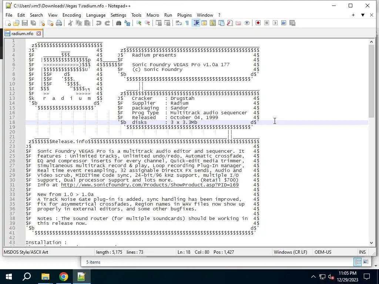Open the tab list down-arrow in the menu bar

[363, 15]
